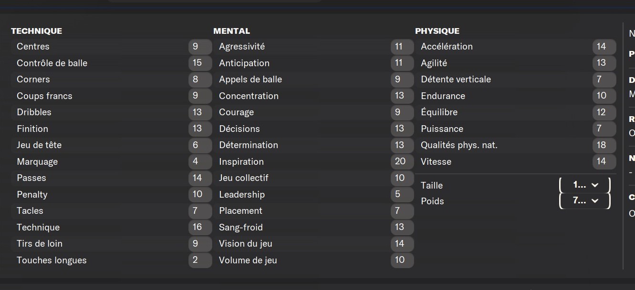This screenshot has height=290, width=635.
Task: Select the Vitesse value field
Action: (x=604, y=161)
